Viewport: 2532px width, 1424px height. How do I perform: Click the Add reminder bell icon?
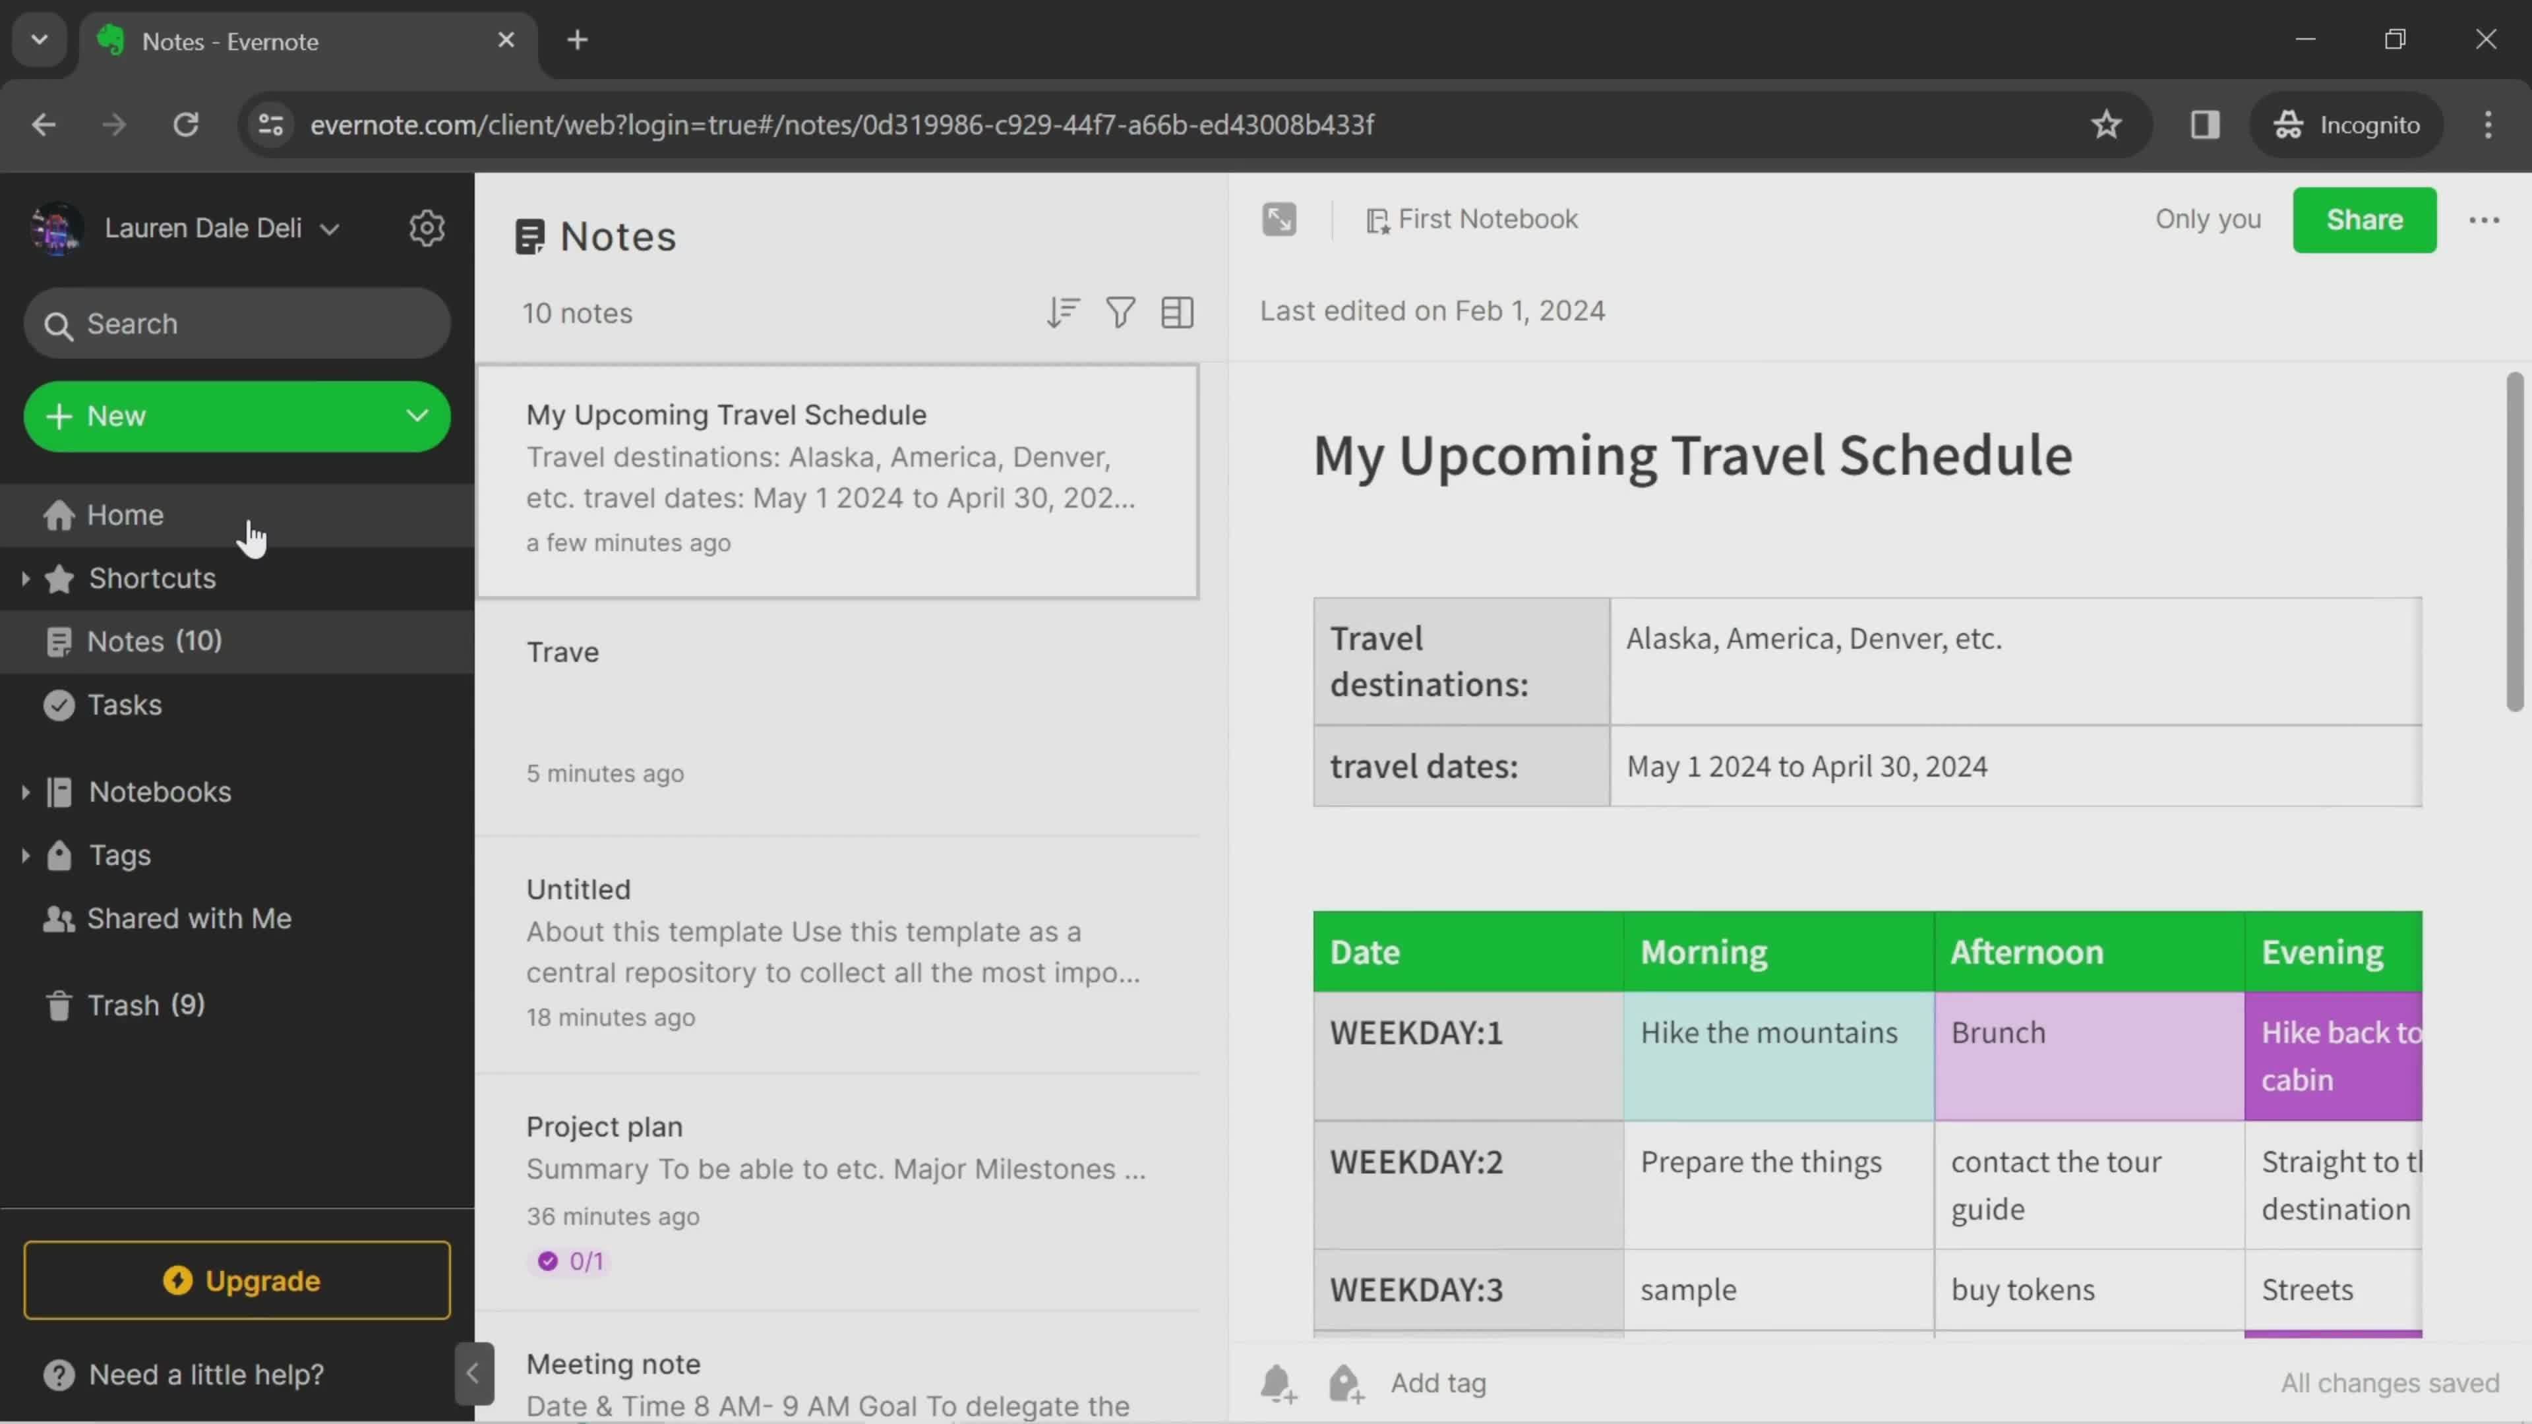[1278, 1382]
